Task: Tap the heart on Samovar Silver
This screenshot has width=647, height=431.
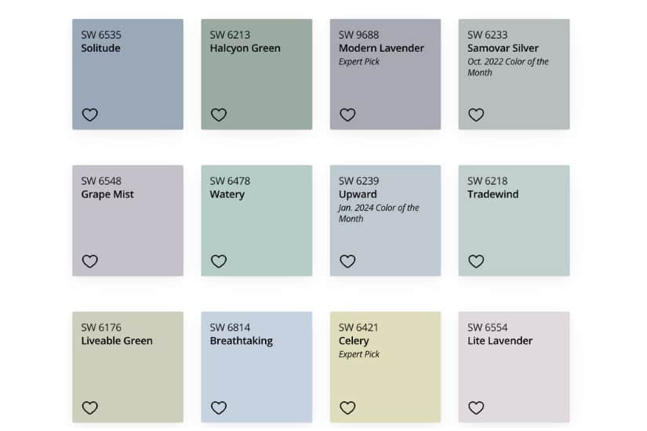Action: coord(476,115)
